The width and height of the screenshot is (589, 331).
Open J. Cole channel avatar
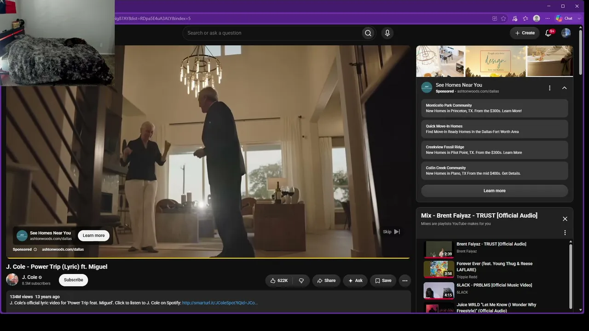tap(12, 280)
